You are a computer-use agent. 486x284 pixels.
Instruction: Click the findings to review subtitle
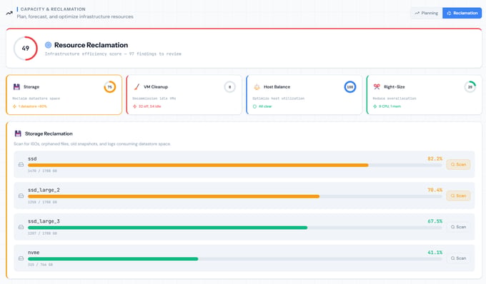tap(113, 54)
